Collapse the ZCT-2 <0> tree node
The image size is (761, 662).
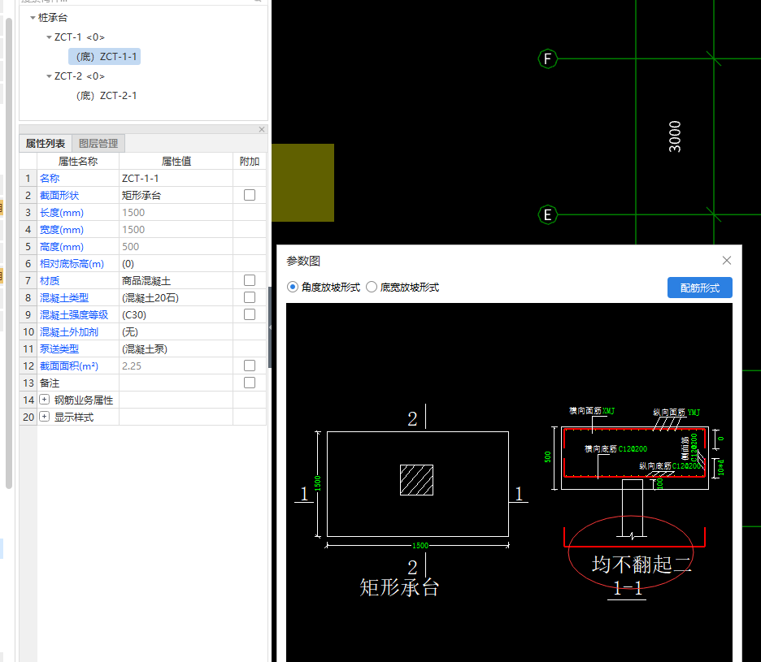point(49,76)
